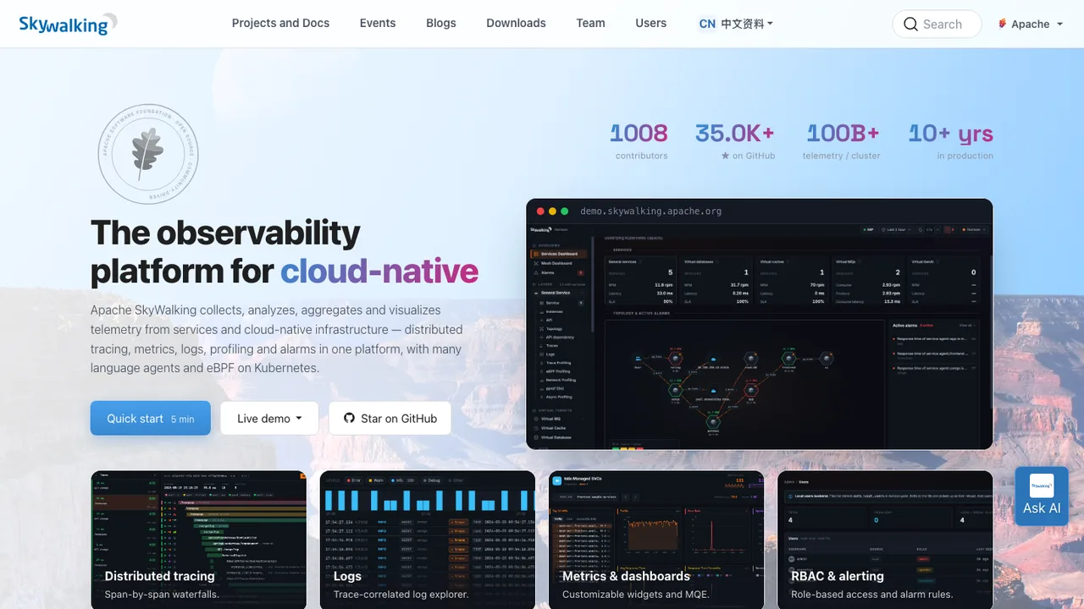Viewport: 1084px width, 609px height.
Task: Click the 10+ yrs in production stat
Action: click(951, 141)
